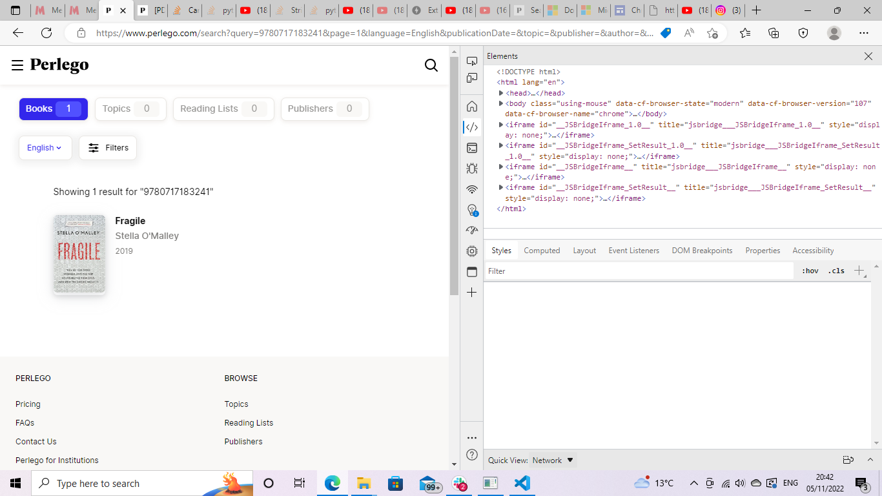This screenshot has height=496, width=882.
Task: Add this page to favorites star
Action: 712,33
